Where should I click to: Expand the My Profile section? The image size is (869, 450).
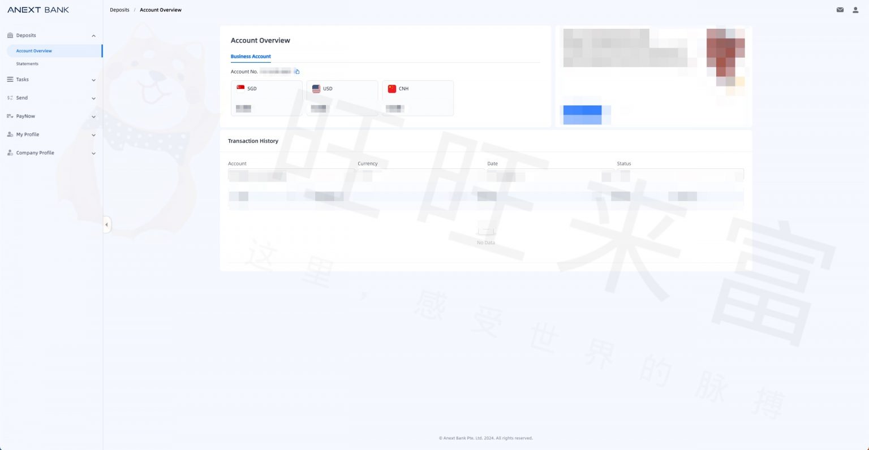tap(93, 135)
